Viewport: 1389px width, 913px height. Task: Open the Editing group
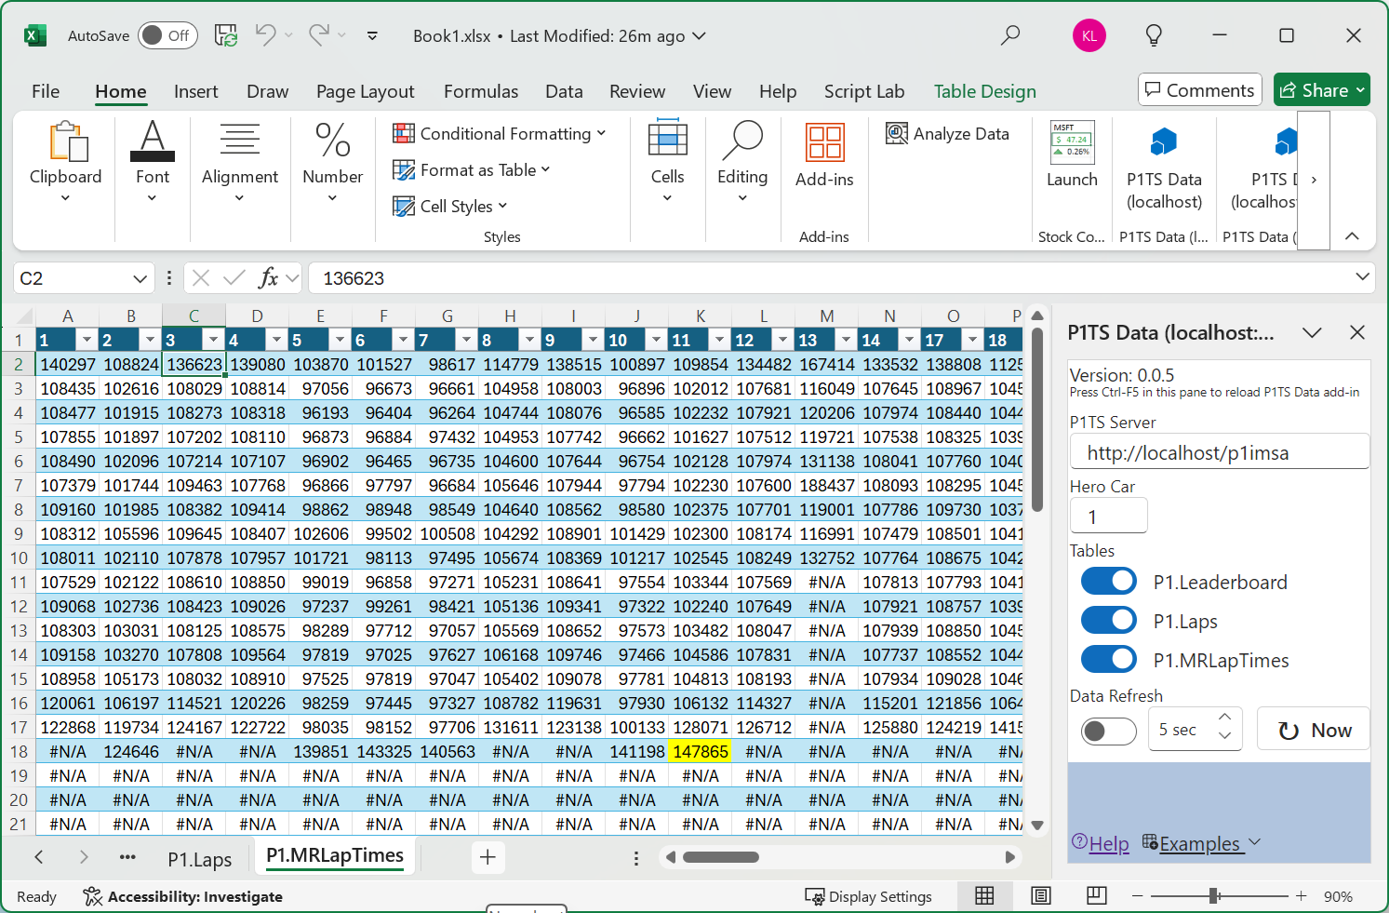click(x=742, y=162)
